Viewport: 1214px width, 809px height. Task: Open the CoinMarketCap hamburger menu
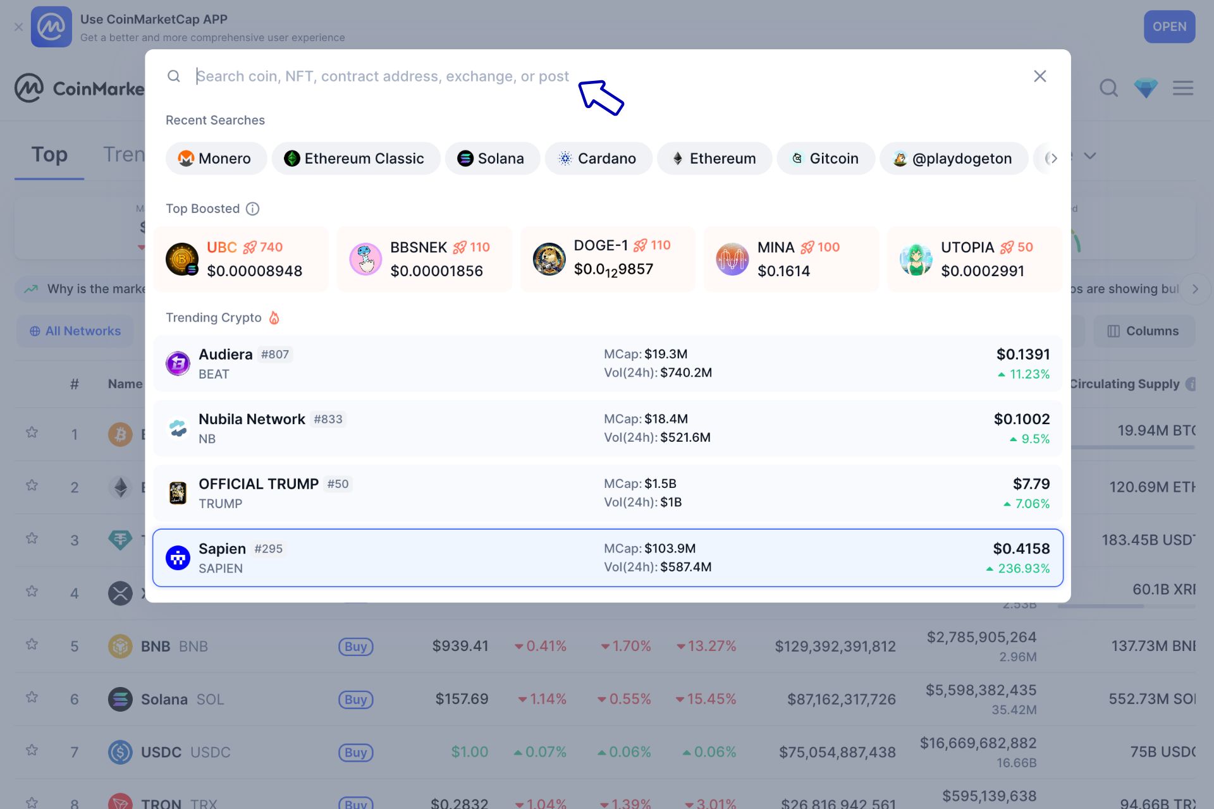pyautogui.click(x=1182, y=88)
